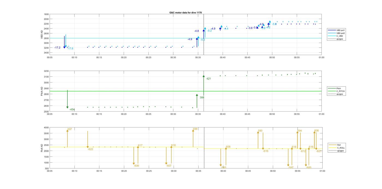
Task: Click the "-621" roll data label
Action: point(319,151)
